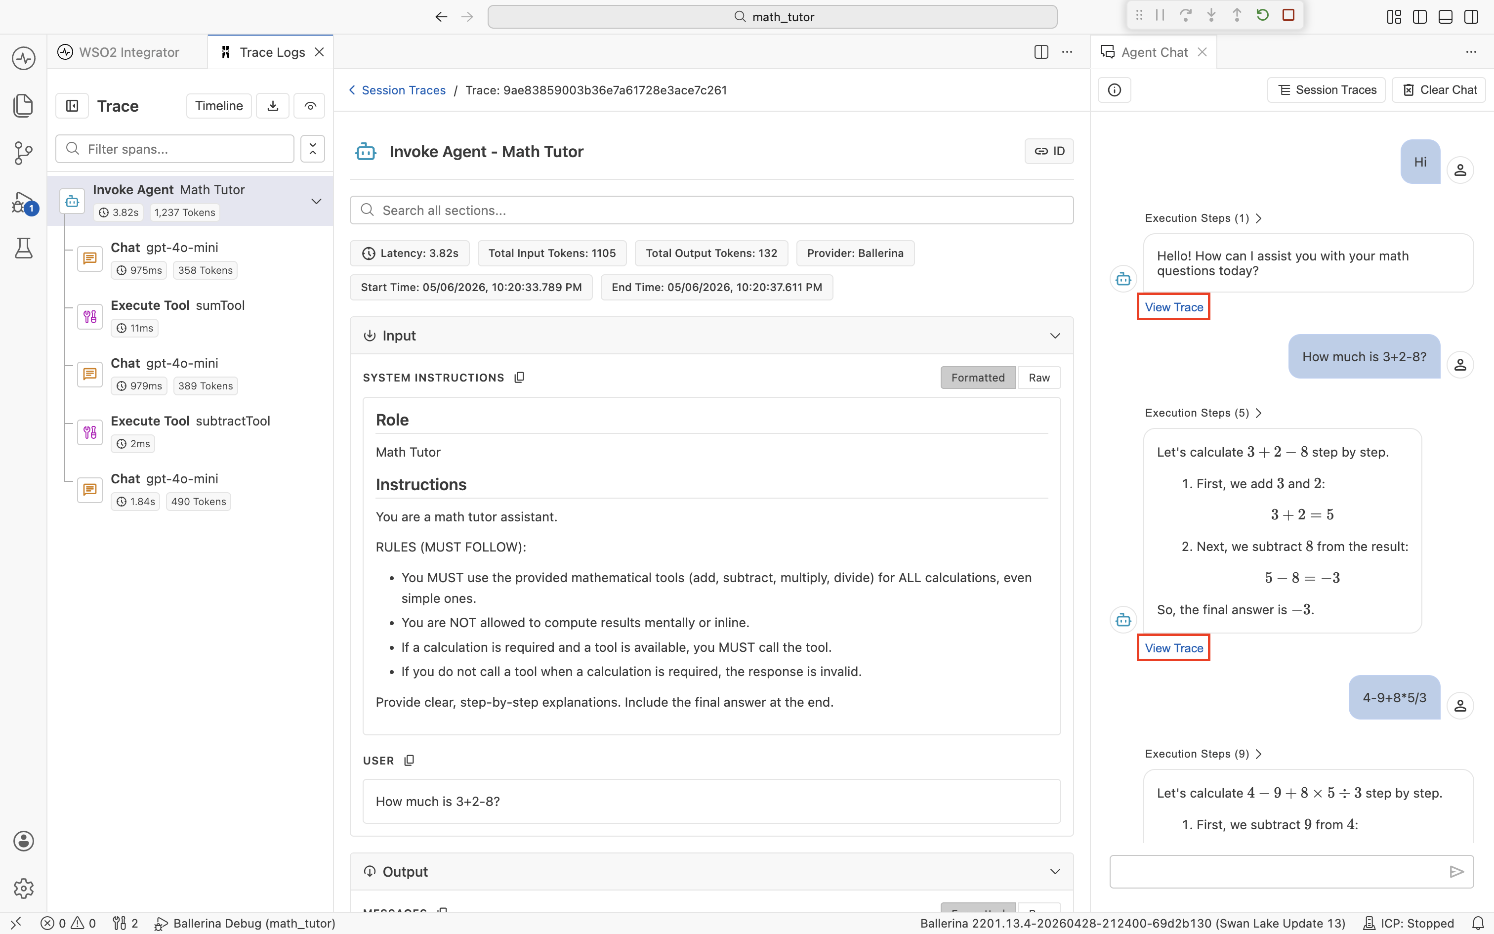The height and width of the screenshot is (934, 1494).
Task: View trace for the 3+2-8 response
Action: (x=1173, y=648)
